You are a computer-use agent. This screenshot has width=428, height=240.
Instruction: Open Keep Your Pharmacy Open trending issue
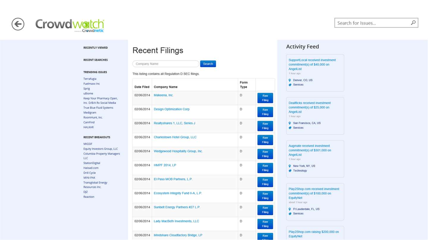(x=100, y=100)
